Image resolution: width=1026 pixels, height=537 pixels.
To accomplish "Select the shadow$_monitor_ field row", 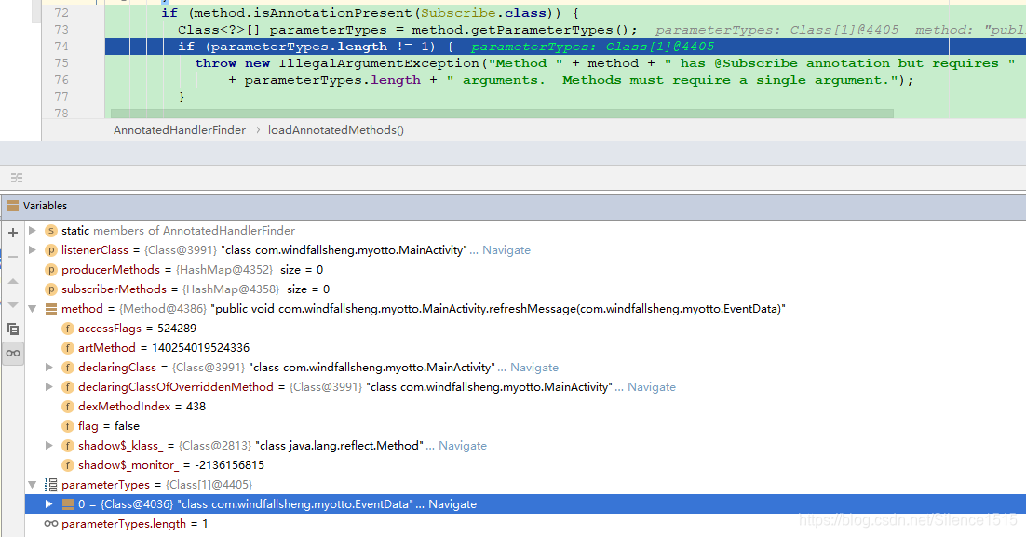I will 525,465.
